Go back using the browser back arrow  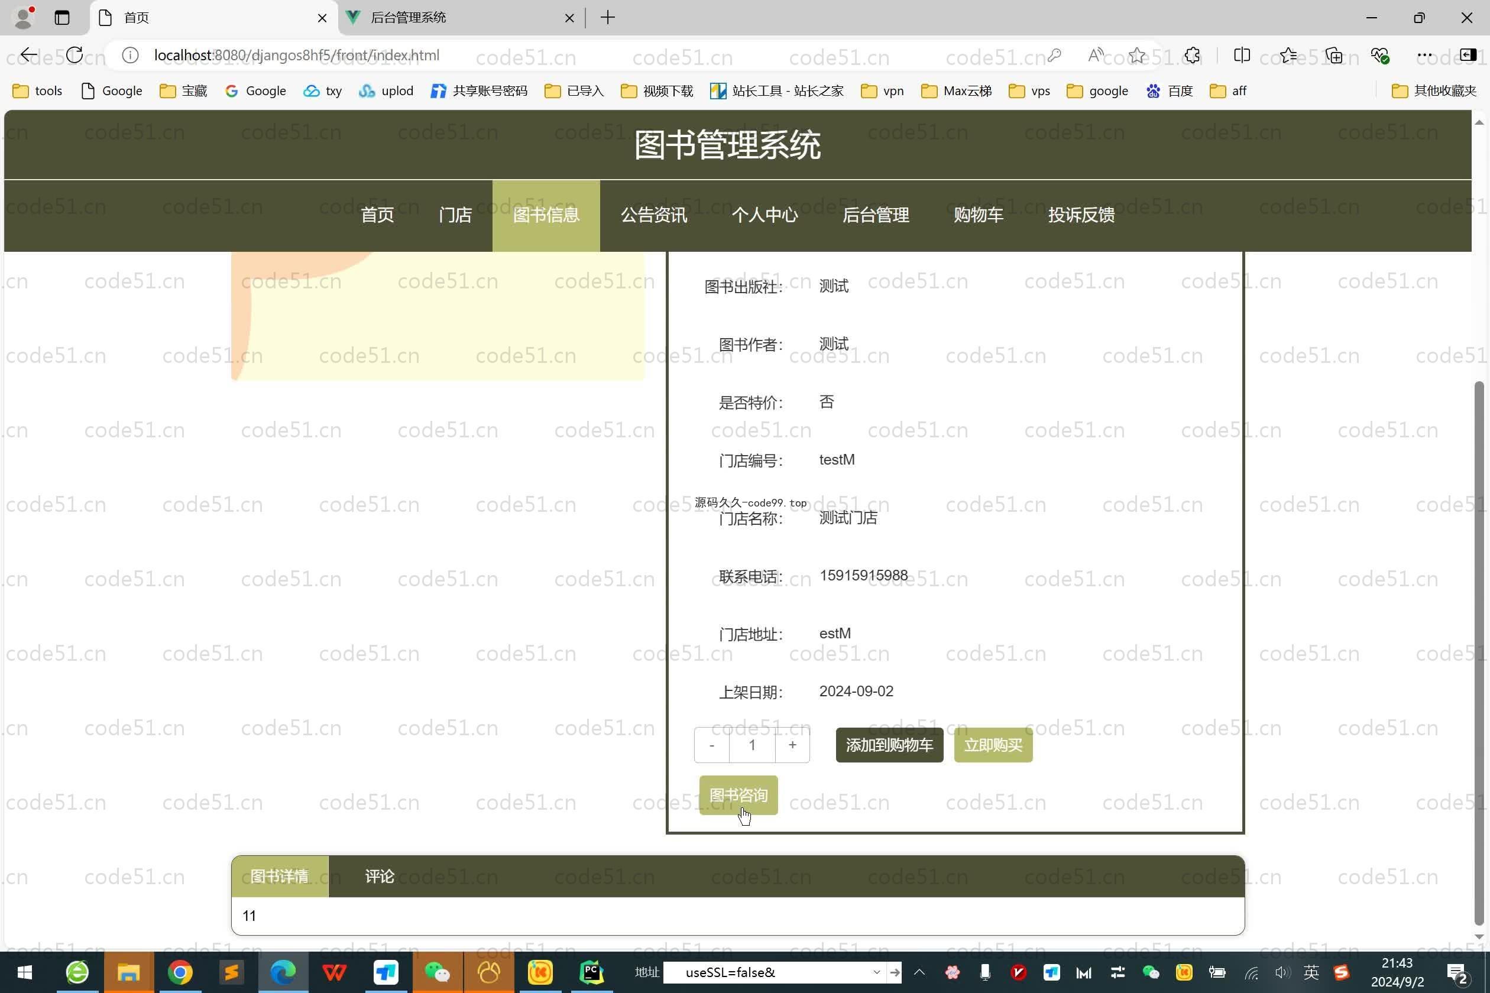[28, 55]
